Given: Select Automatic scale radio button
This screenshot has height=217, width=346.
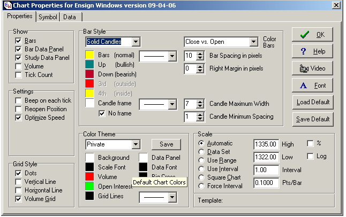Looking at the screenshot, I should coord(201,143).
